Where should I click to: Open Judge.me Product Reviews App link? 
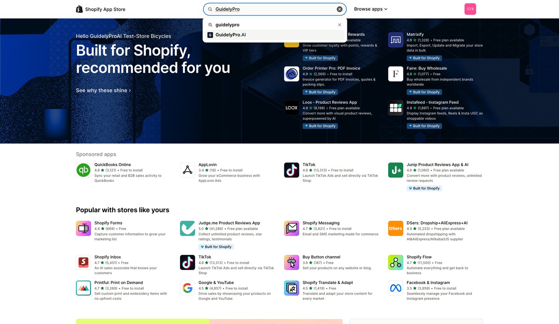(229, 223)
